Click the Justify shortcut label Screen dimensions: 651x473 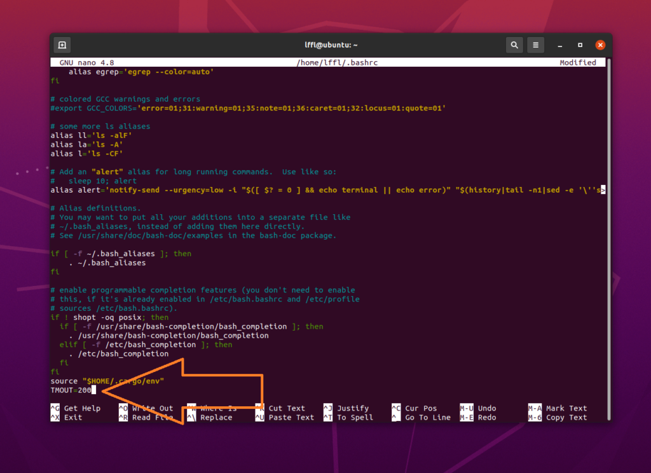(352, 408)
